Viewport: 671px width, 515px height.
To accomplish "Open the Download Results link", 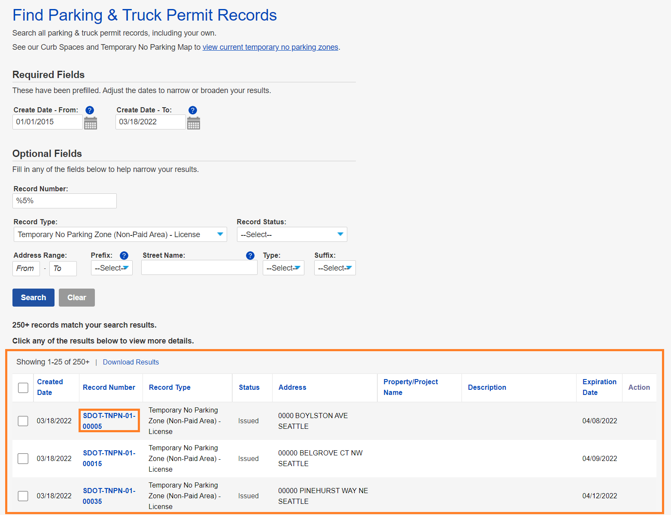I will [131, 362].
